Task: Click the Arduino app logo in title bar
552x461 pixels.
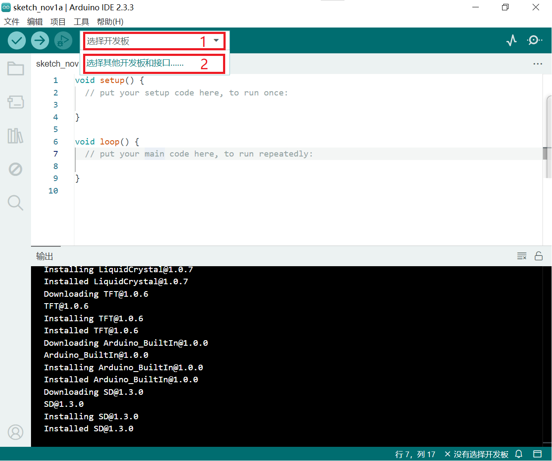Action: pos(6,7)
